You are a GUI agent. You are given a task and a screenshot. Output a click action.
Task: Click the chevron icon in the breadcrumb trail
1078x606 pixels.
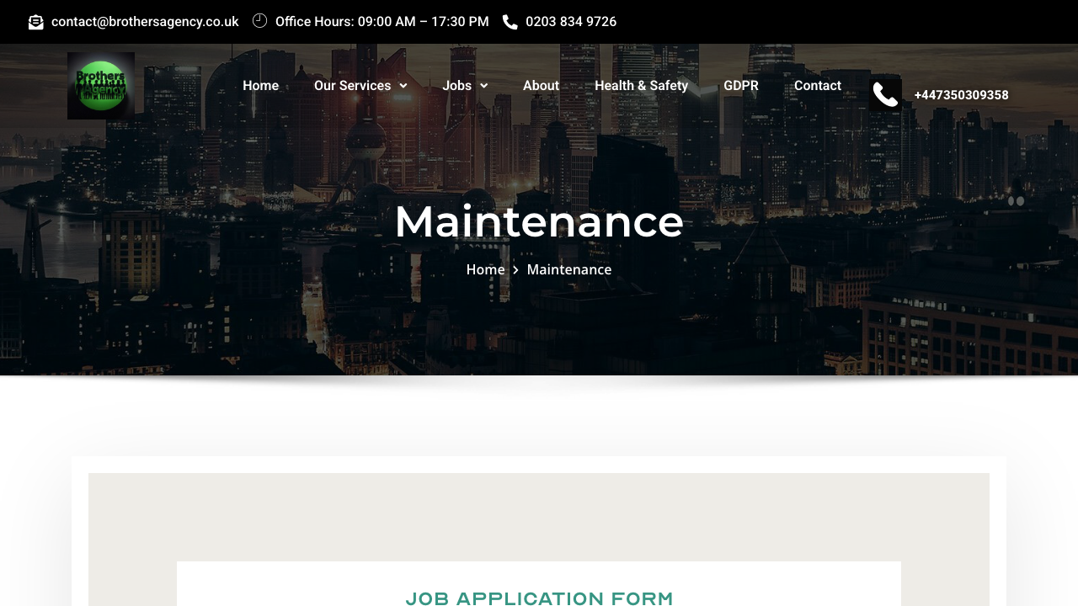tap(515, 269)
